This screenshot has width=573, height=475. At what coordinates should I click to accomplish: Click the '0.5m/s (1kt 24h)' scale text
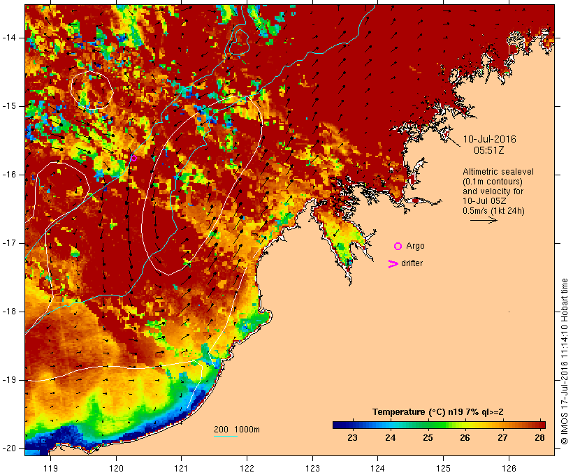493,211
